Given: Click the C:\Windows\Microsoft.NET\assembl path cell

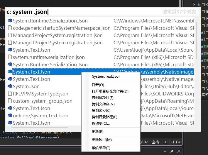Looking at the screenshot, I should click(154, 21).
